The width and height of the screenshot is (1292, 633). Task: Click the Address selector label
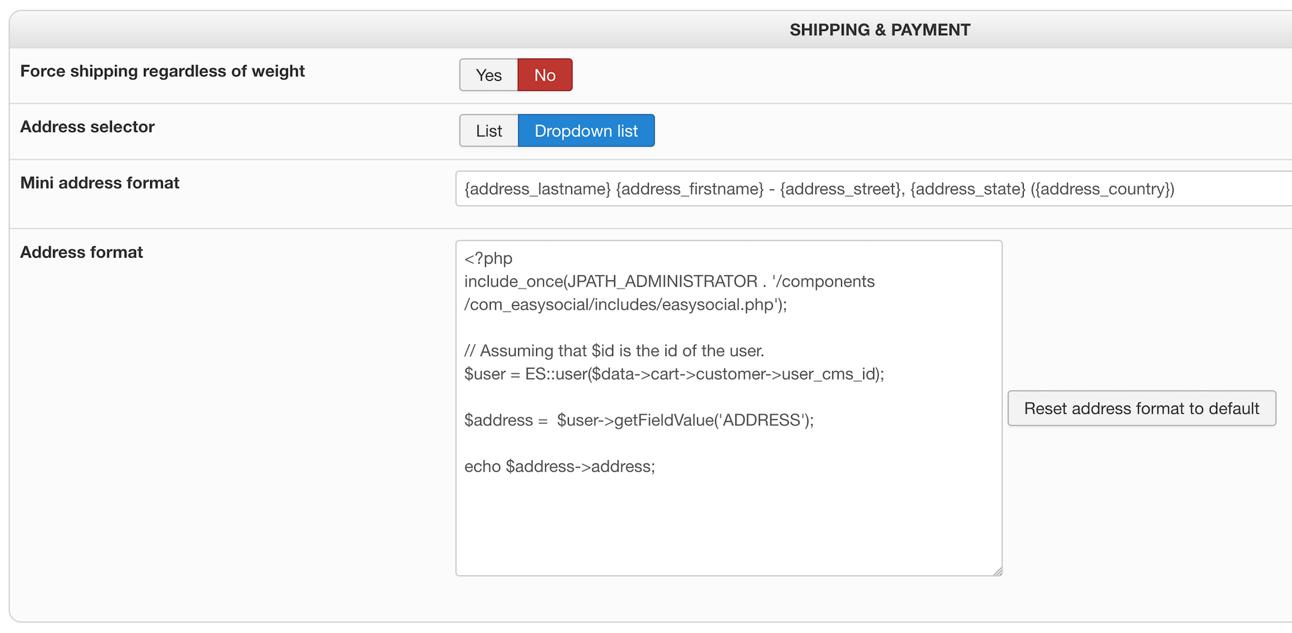(87, 127)
